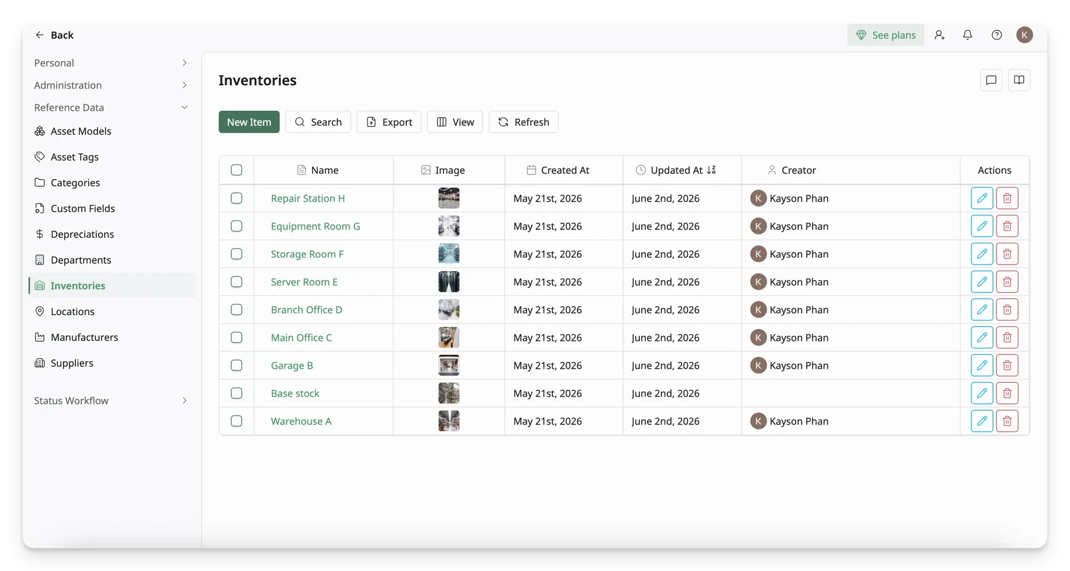Edit the Repair Station H inventory

[982, 198]
